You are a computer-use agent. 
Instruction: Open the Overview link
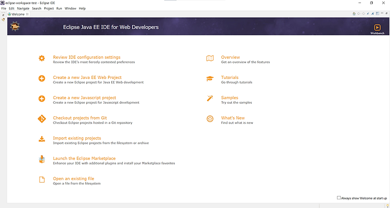pyautogui.click(x=230, y=57)
